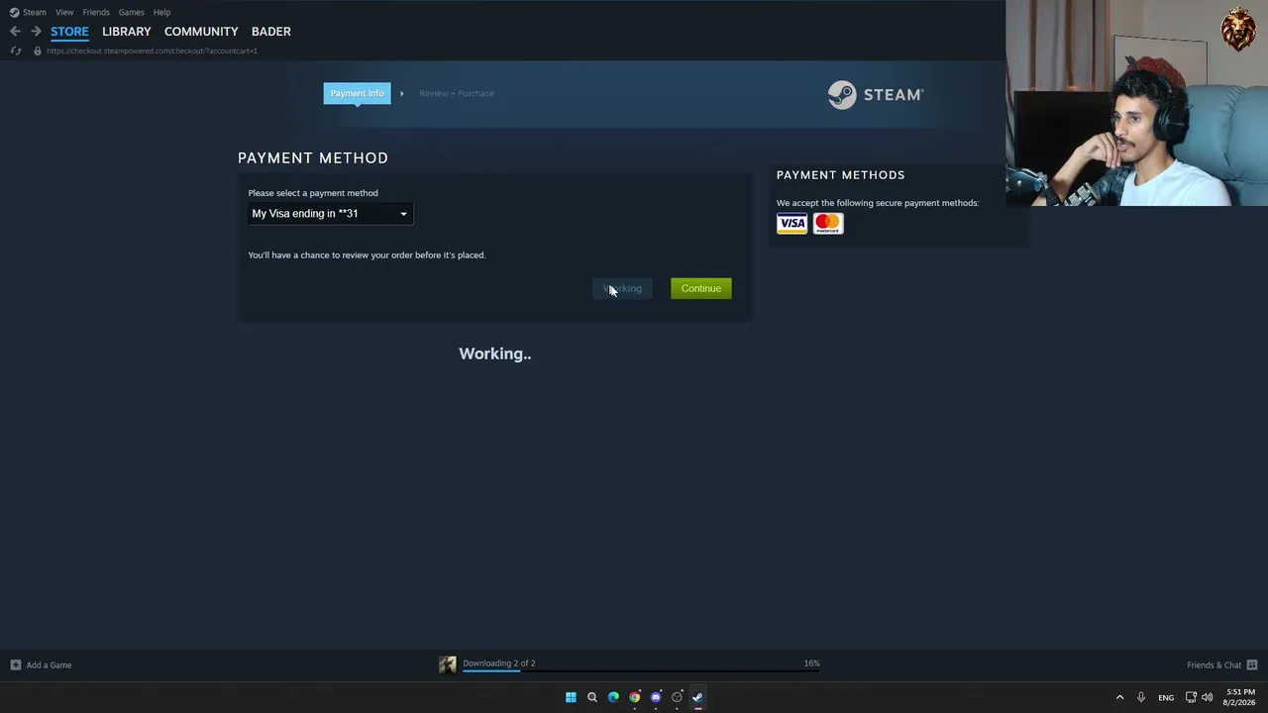This screenshot has width=1268, height=713.
Task: Click "Please select a payment method" label
Action: tap(313, 193)
